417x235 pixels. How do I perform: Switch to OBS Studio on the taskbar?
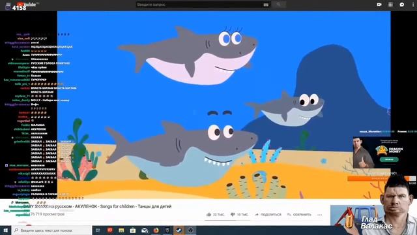pyautogui.click(x=190, y=230)
